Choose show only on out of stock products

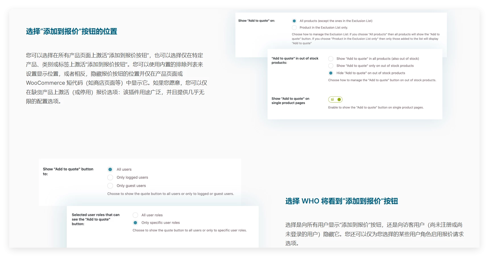pos(331,66)
